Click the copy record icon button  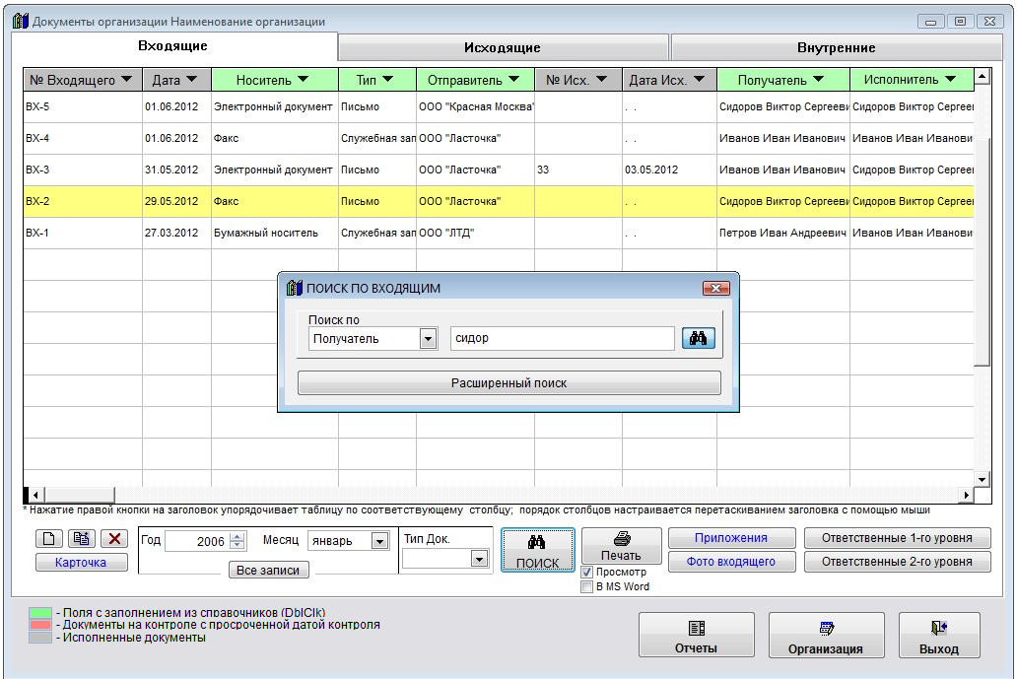point(81,539)
